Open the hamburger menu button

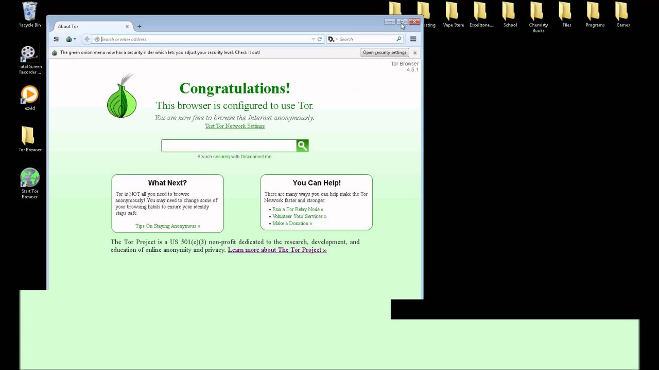(413, 39)
